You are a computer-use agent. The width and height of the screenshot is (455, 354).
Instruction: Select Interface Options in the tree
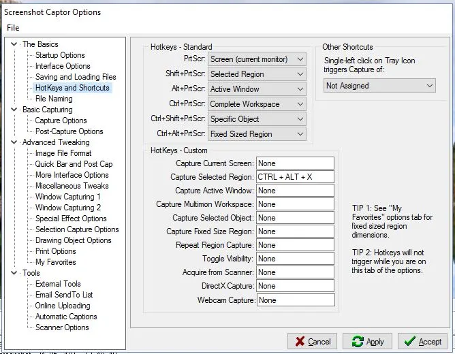click(63, 66)
